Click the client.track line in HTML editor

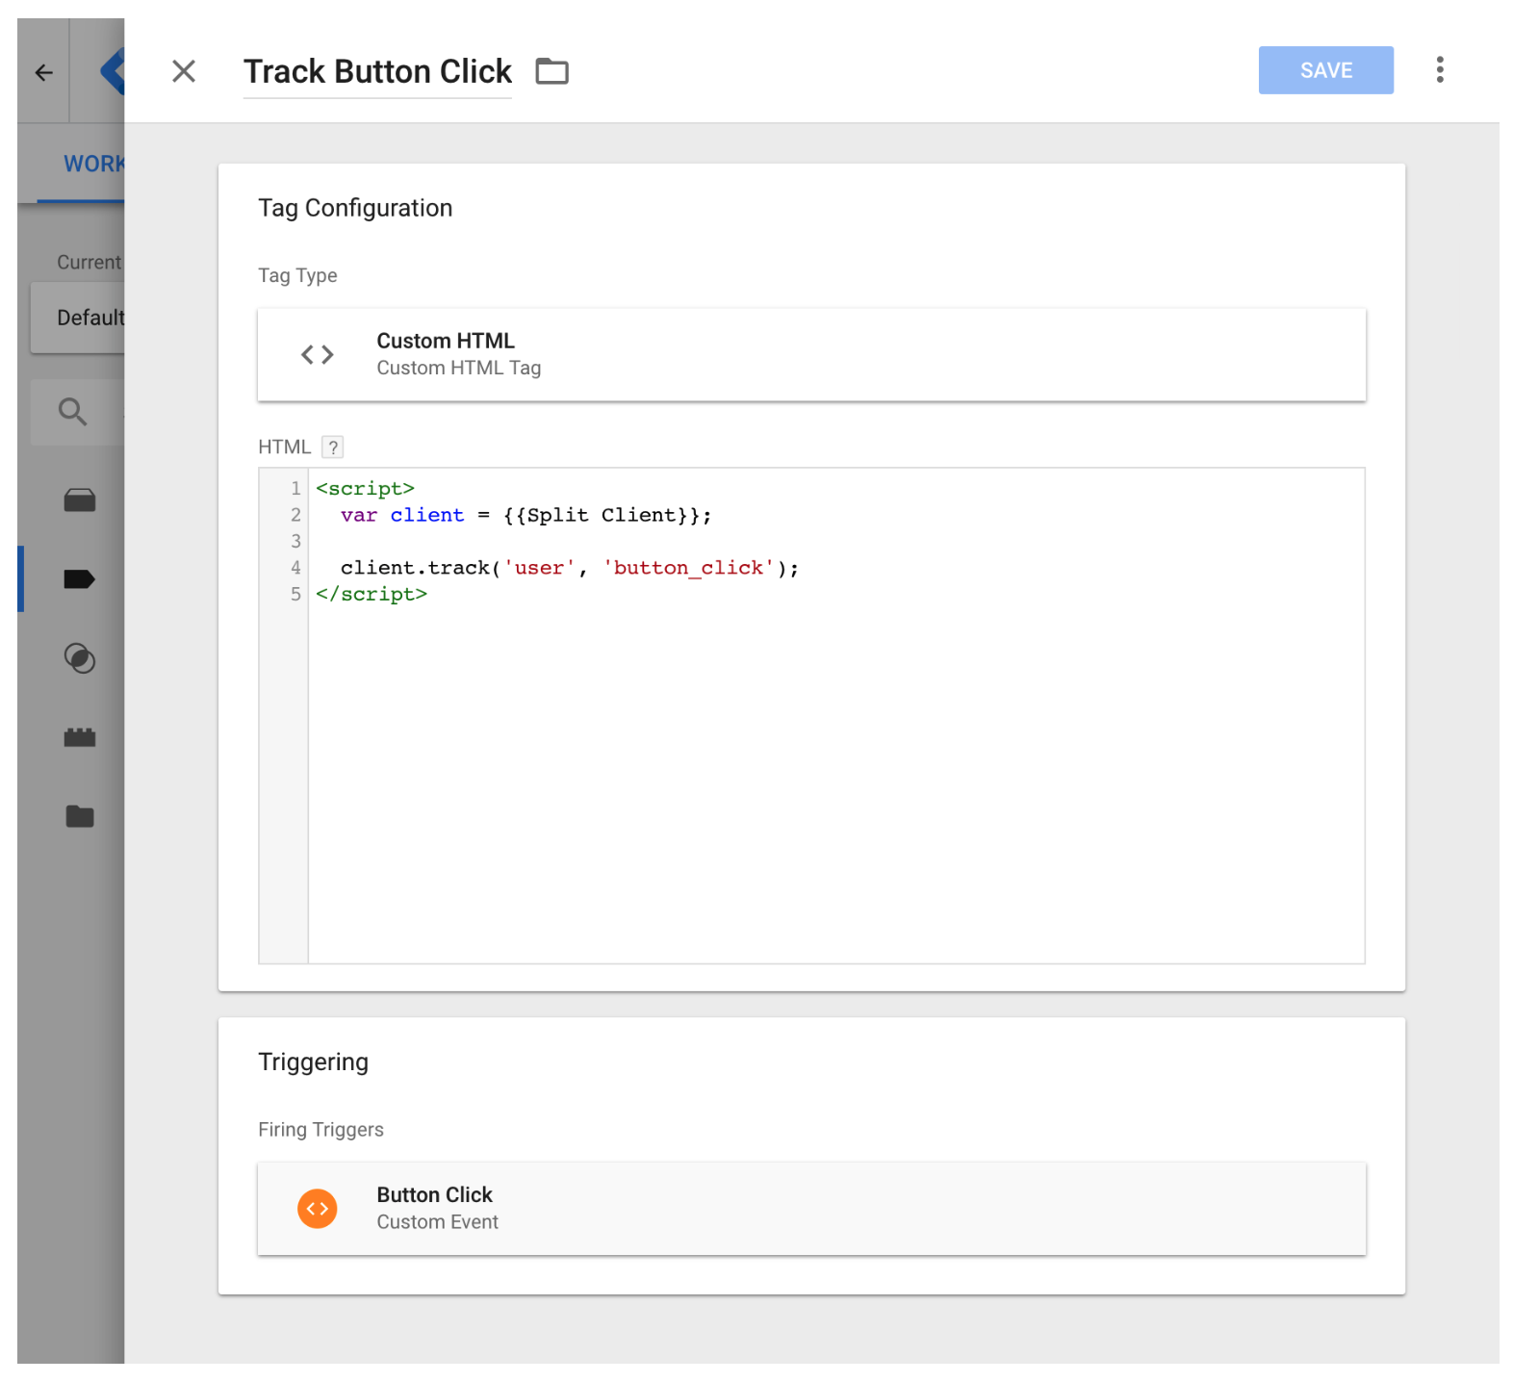(x=569, y=568)
